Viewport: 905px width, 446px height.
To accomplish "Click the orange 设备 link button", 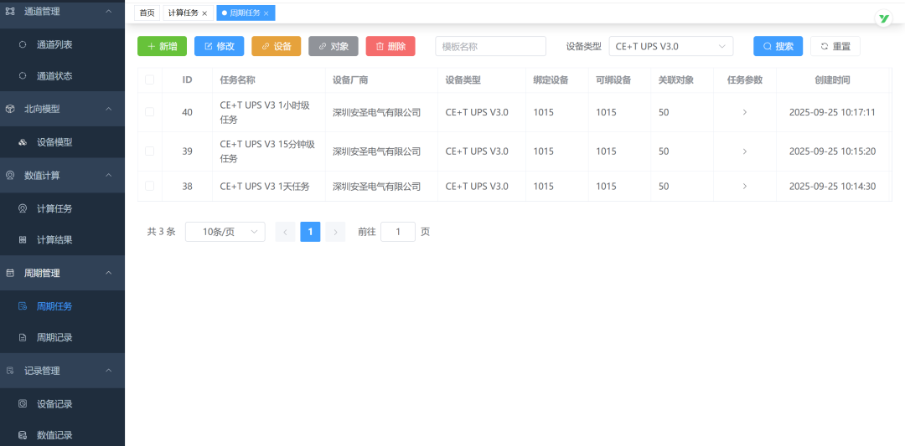I will point(276,47).
